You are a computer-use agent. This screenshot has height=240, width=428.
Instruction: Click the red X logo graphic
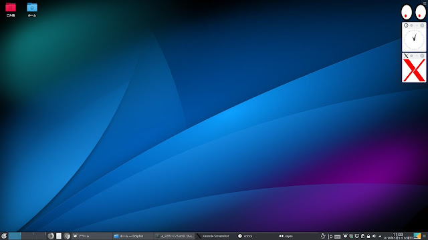point(414,70)
